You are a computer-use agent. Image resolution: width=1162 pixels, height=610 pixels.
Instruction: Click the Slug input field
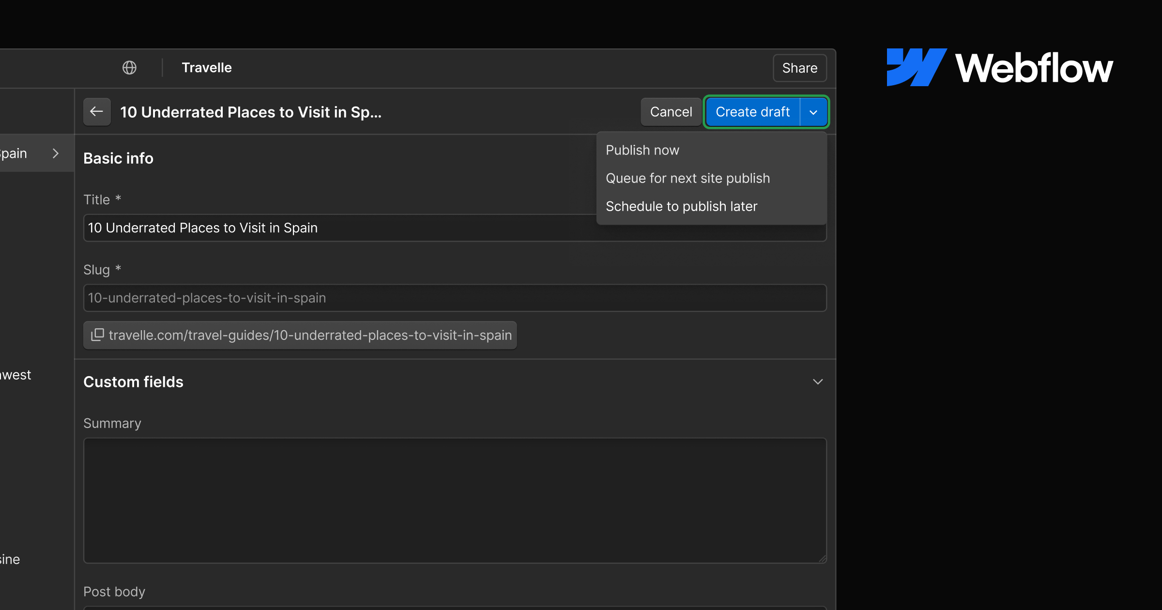pyautogui.click(x=455, y=298)
